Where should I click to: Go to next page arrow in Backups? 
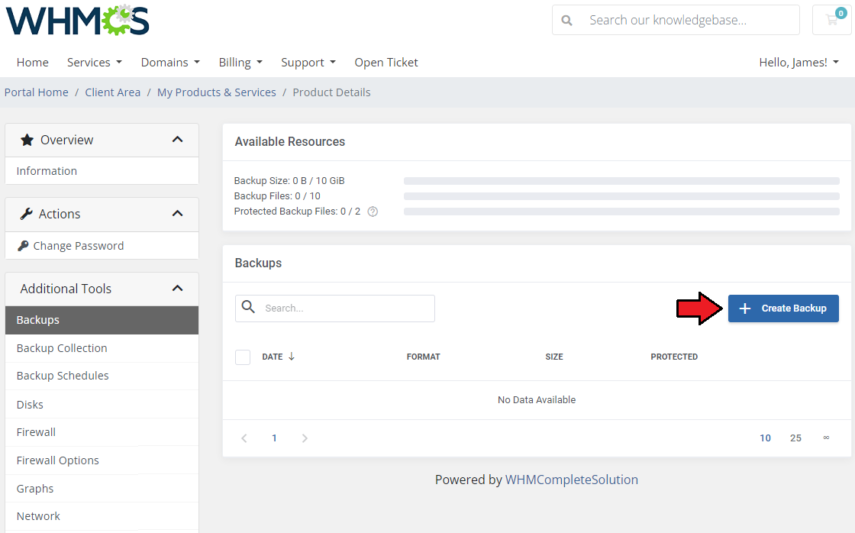(x=305, y=438)
